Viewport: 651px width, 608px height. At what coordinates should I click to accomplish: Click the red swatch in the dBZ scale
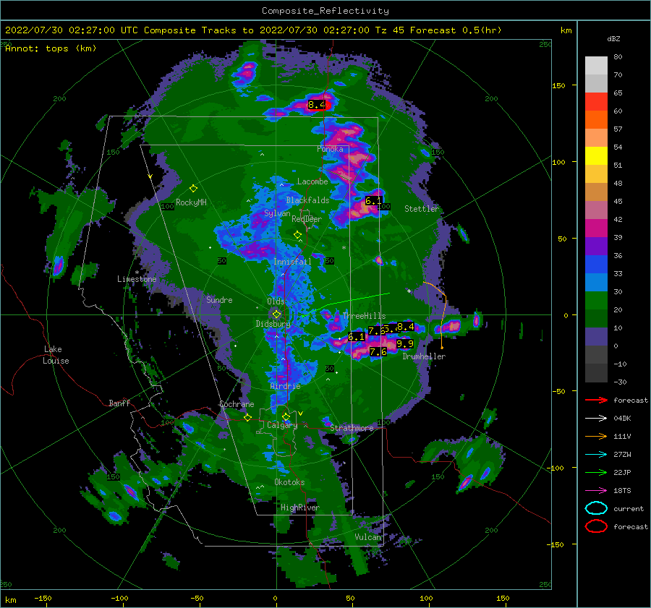[596, 101]
